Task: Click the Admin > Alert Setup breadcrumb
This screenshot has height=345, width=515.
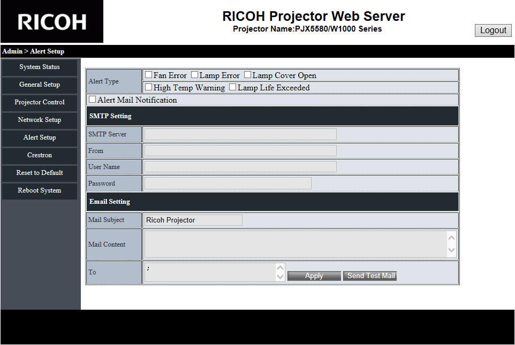Action: (x=33, y=51)
